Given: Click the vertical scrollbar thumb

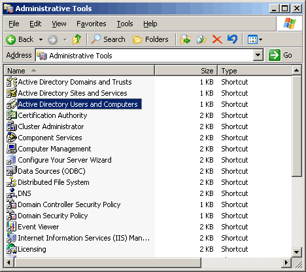Looking at the screenshot, I should [x=296, y=126].
